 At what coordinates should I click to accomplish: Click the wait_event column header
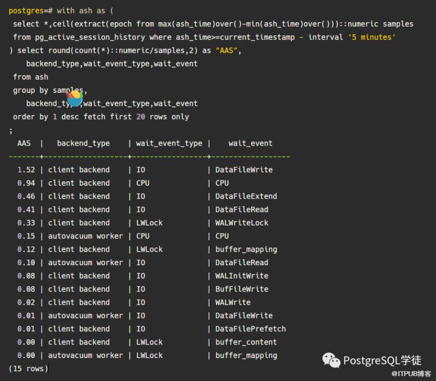(x=250, y=143)
